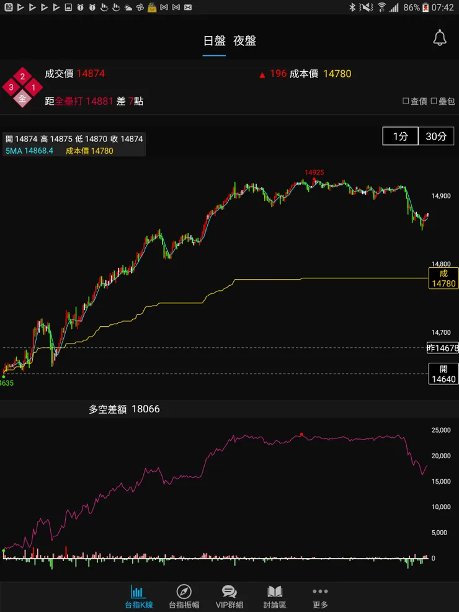This screenshot has width=459, height=612.
Task: Tap the 14,700 price axis label
Action: click(x=441, y=332)
